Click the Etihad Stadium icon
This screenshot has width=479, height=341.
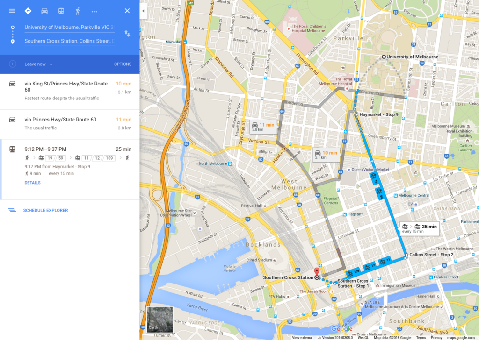(275, 260)
